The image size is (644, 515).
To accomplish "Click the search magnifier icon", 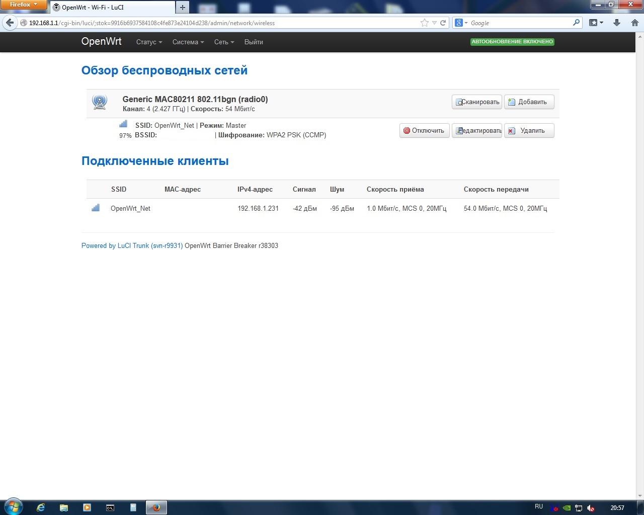I will [x=576, y=23].
